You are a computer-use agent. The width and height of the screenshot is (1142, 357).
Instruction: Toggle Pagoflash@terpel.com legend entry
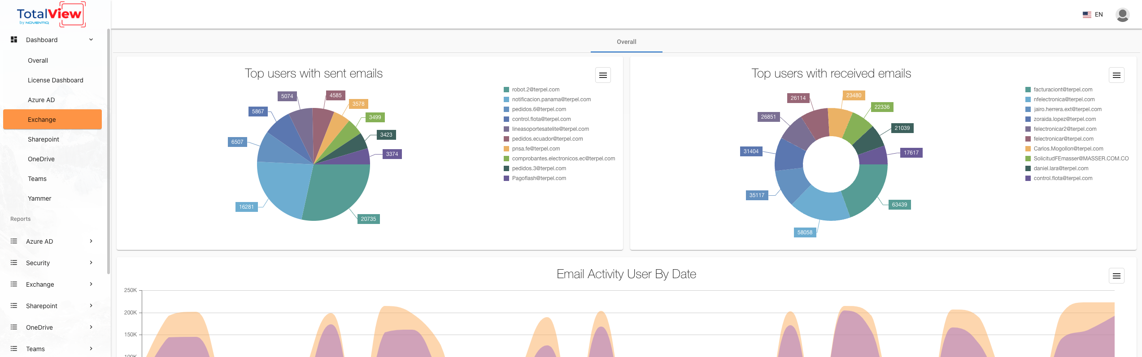coord(535,178)
